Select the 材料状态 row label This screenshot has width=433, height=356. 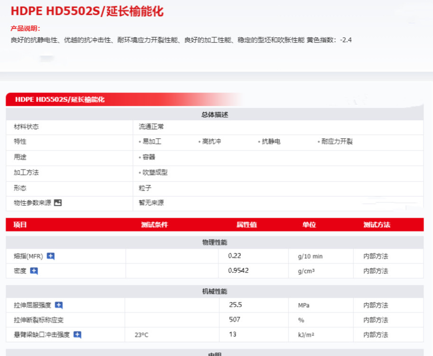26,126
